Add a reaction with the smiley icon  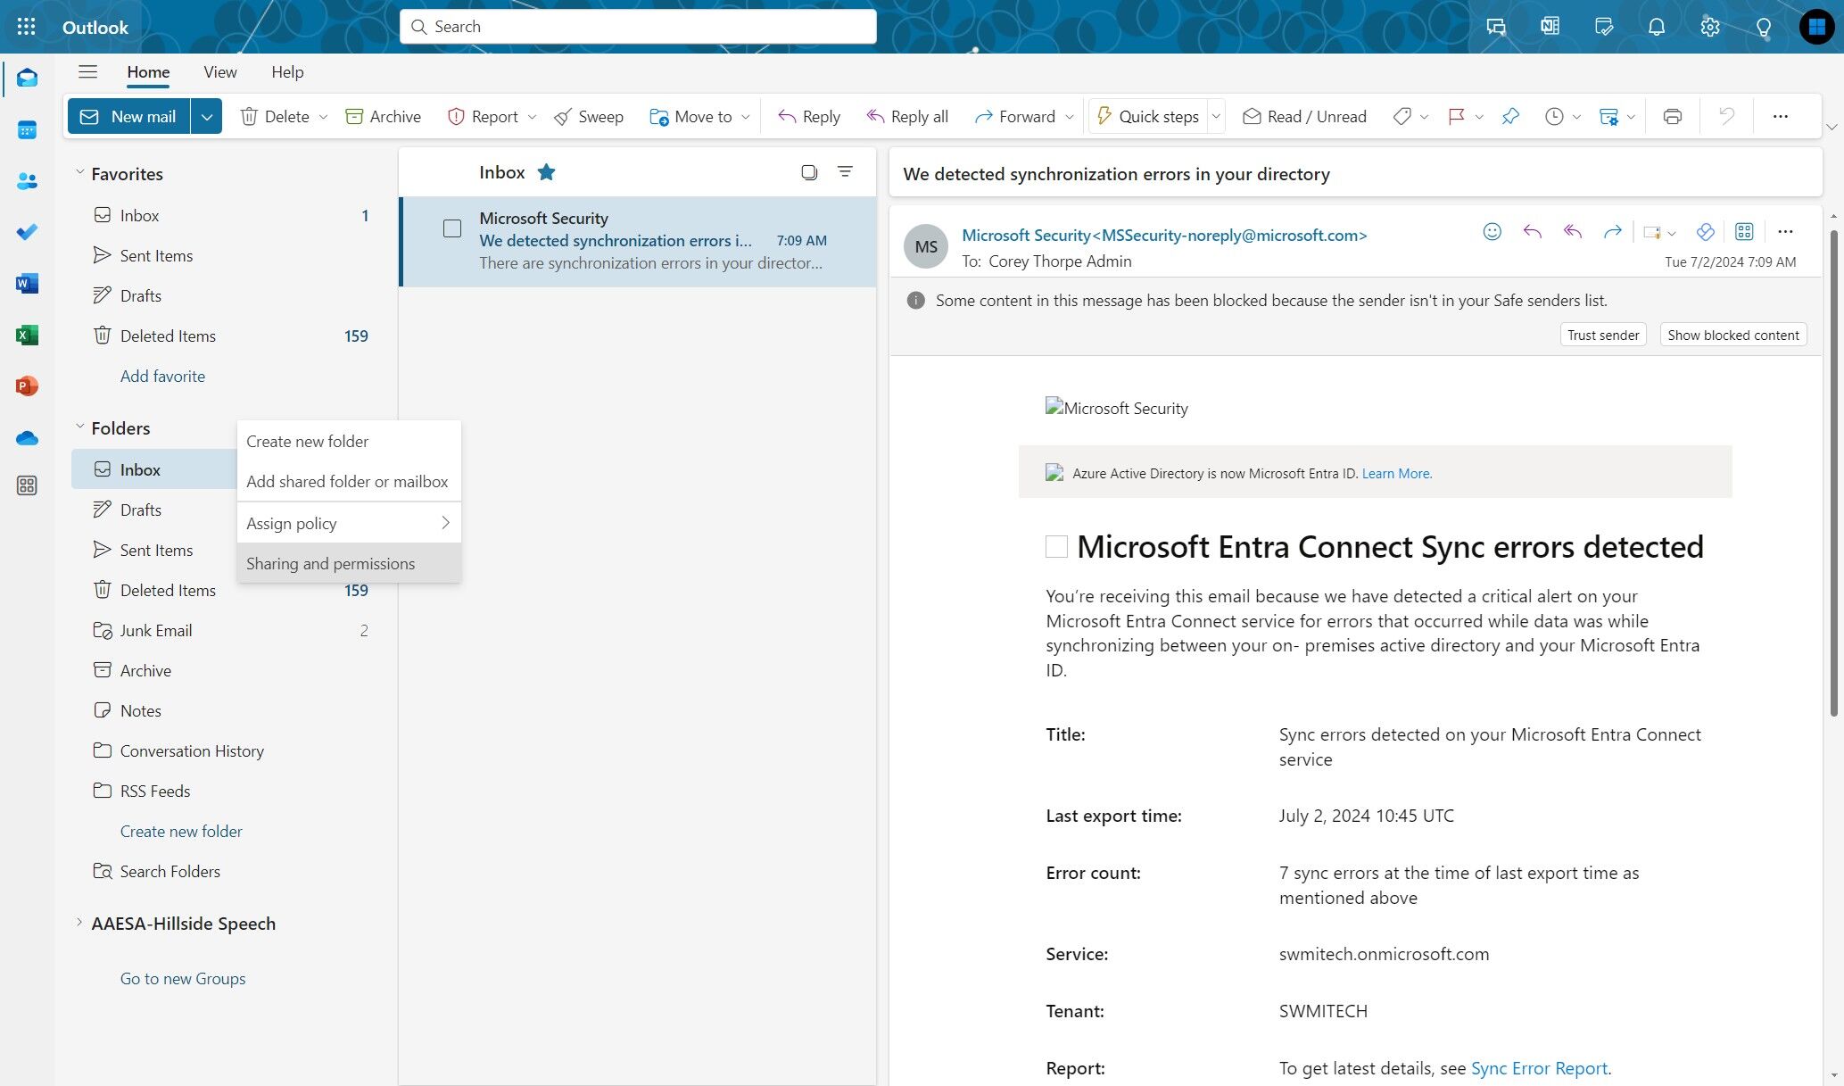1492,232
